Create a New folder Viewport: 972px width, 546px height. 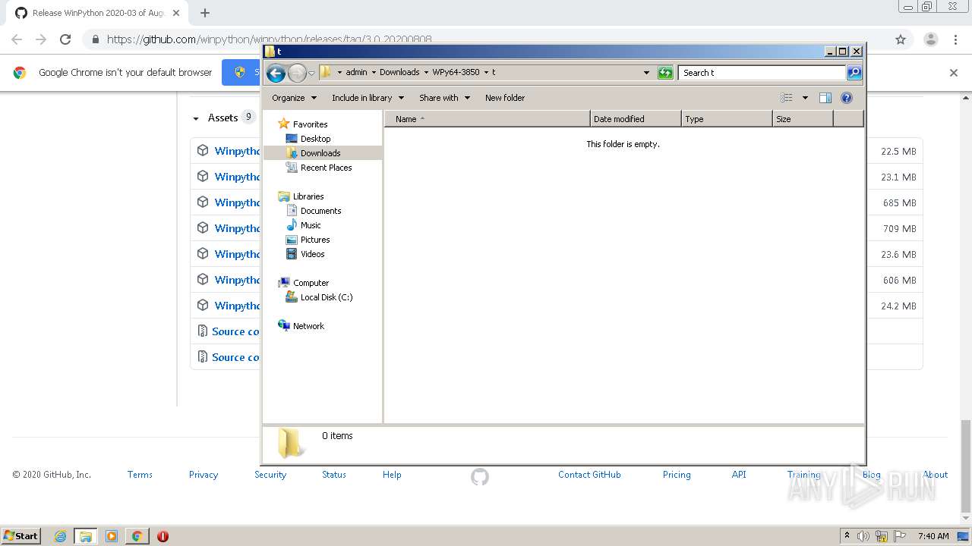[505, 98]
